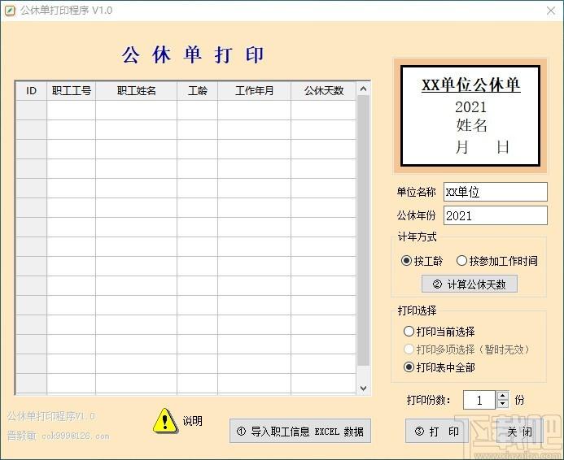Click the 打印份数 number field
564x460 pixels.
tap(479, 400)
